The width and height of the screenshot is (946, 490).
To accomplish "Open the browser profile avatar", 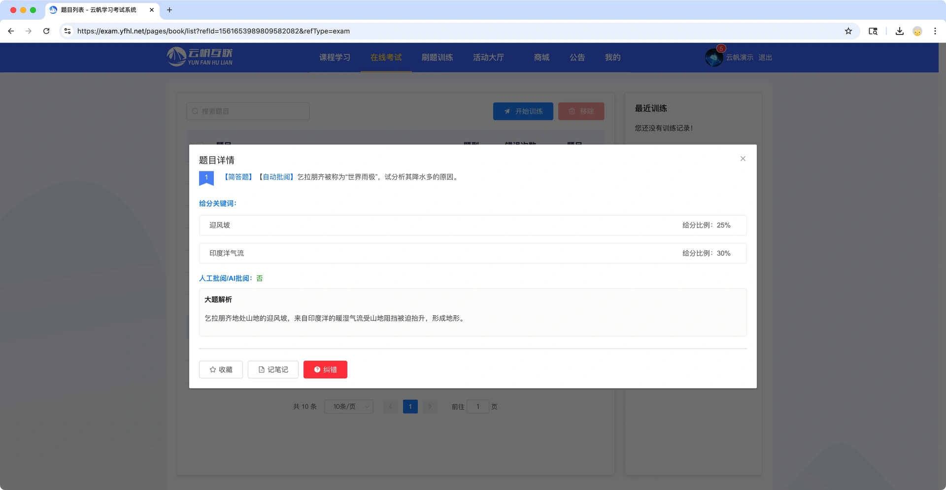I will click(x=917, y=31).
